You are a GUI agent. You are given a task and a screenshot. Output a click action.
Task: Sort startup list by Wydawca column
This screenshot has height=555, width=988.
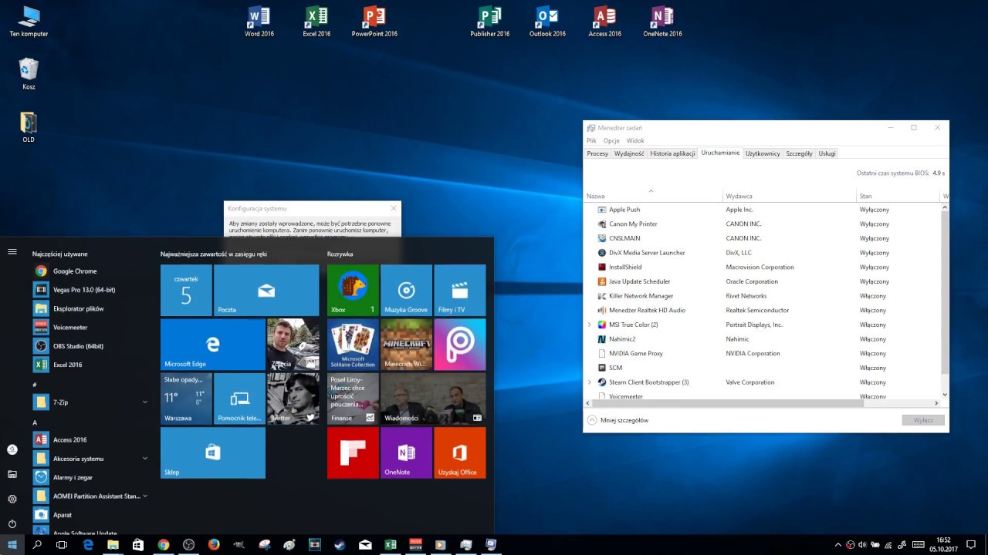point(790,196)
